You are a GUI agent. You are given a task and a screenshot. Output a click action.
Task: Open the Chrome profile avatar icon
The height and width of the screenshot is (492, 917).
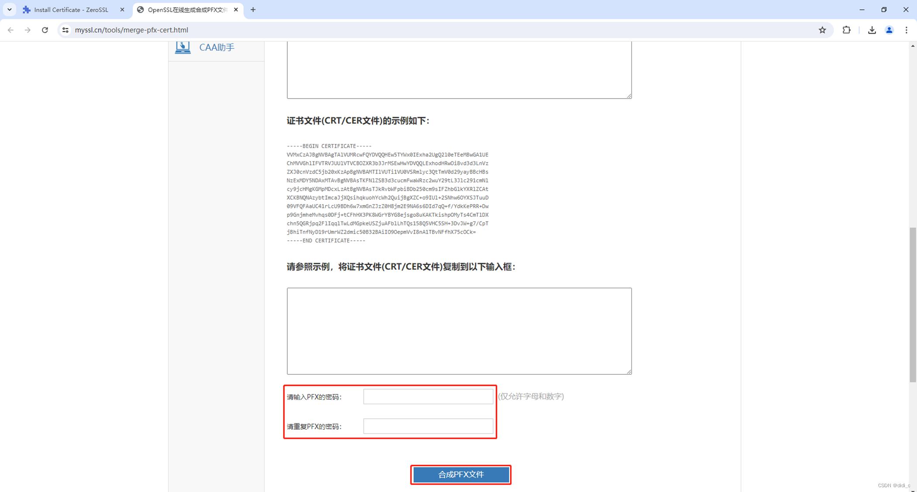pos(889,30)
